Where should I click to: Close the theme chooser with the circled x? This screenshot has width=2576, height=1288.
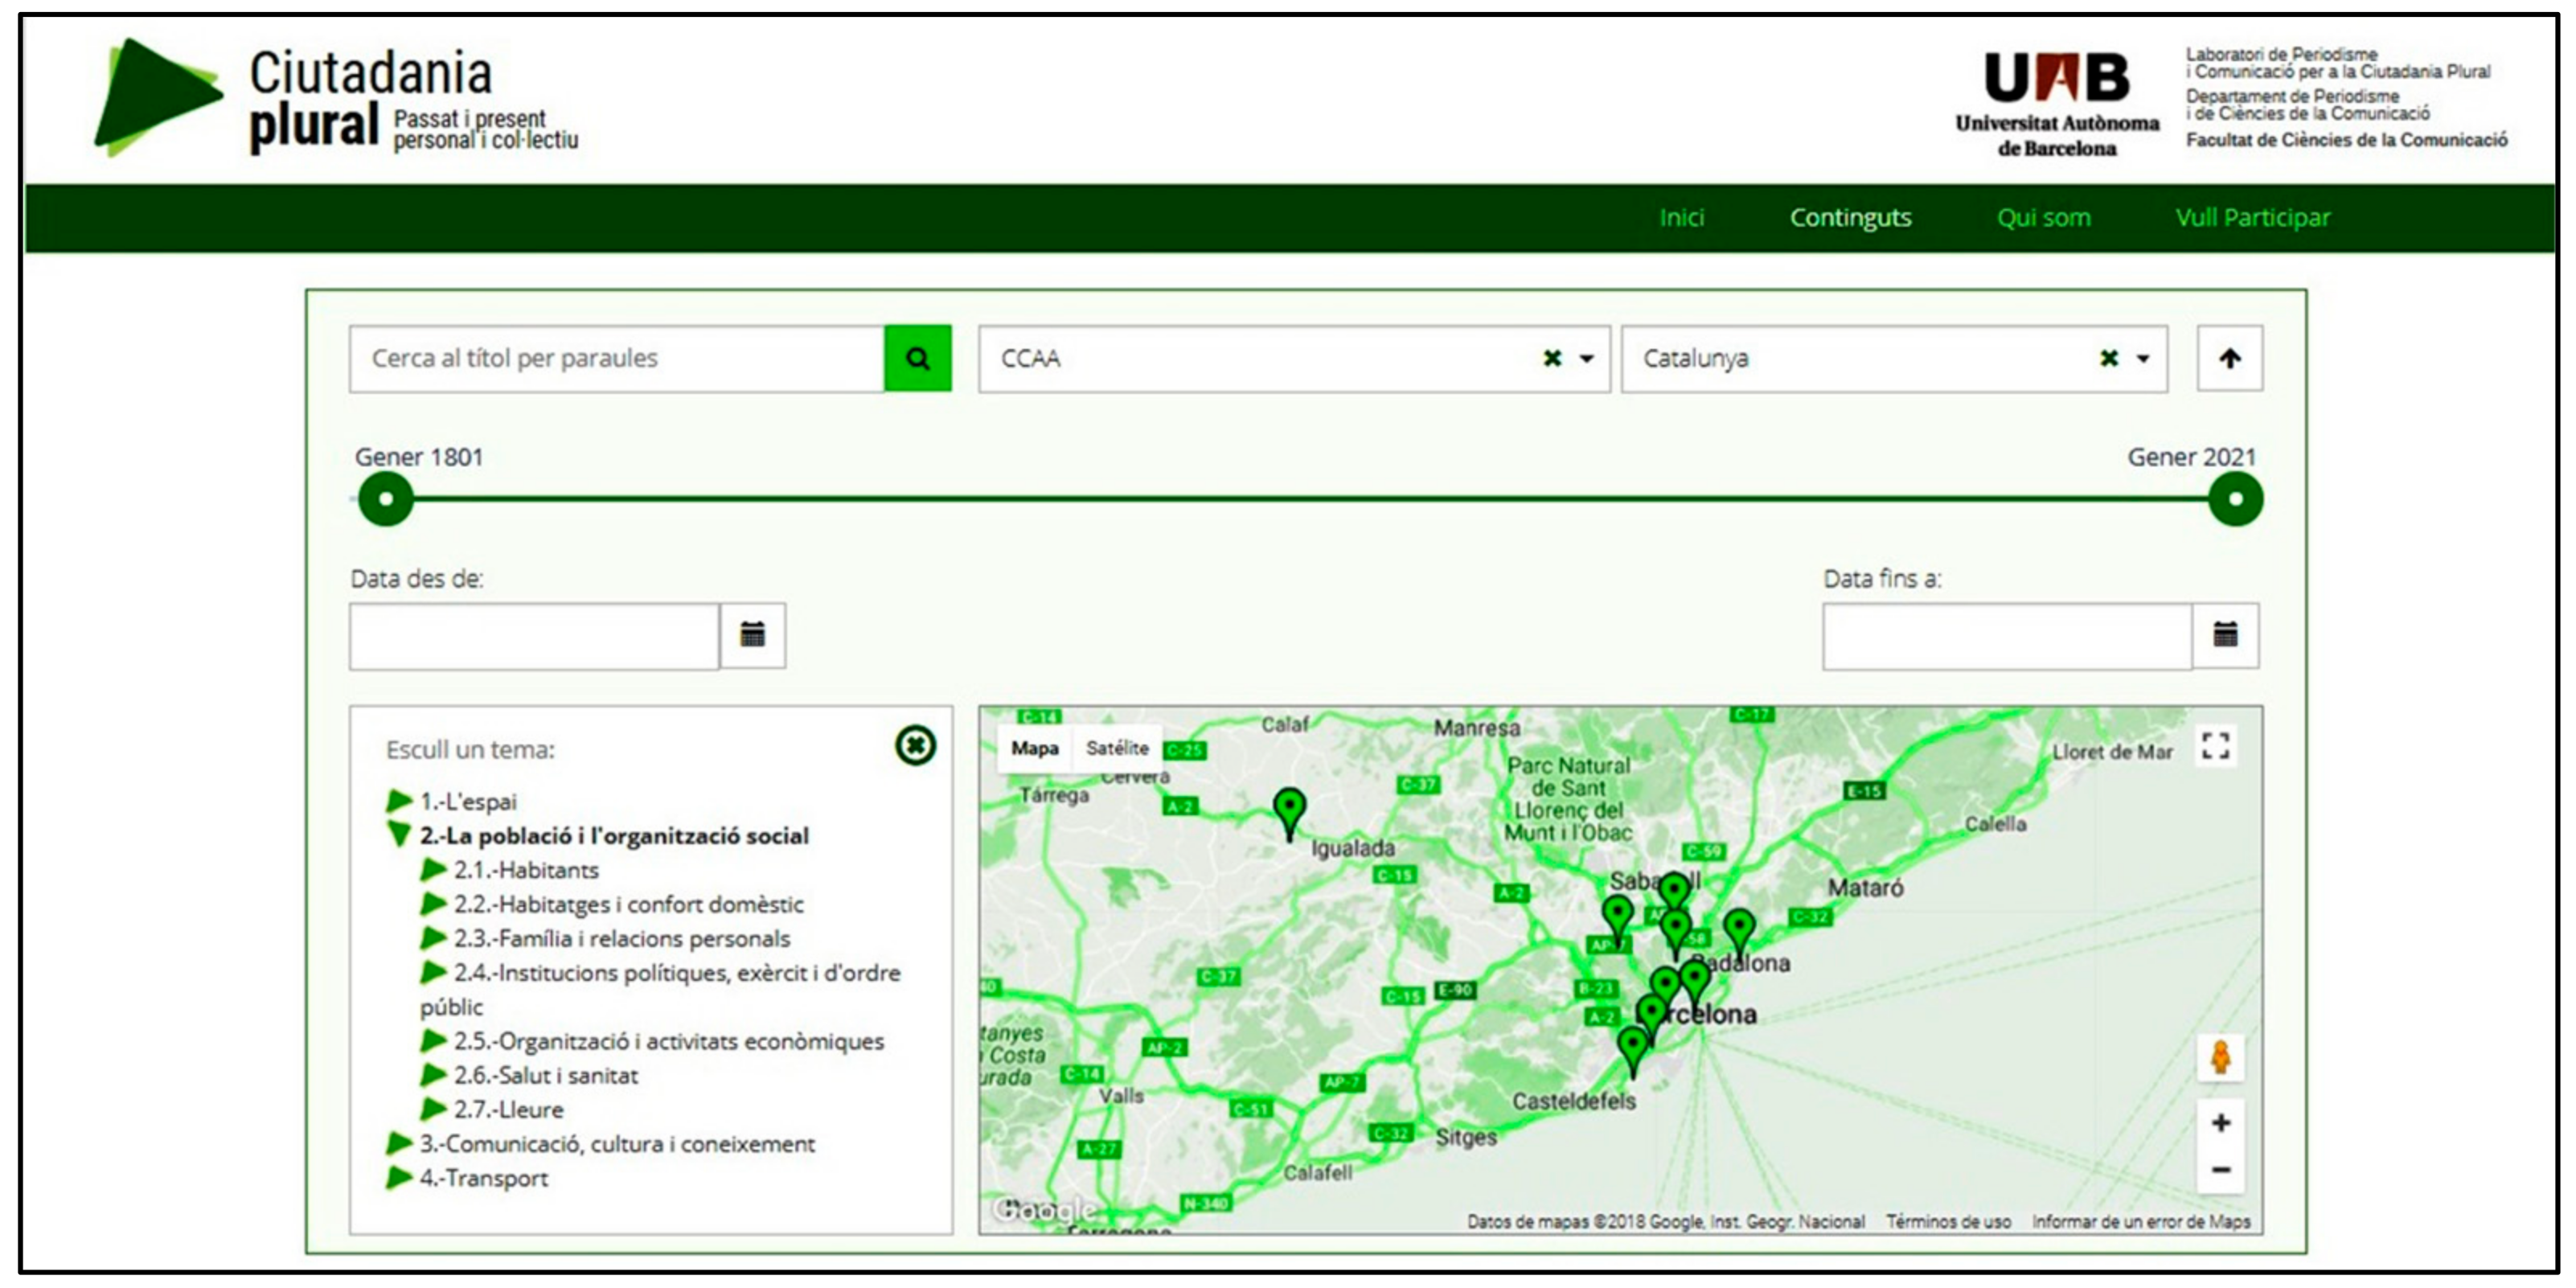pyautogui.click(x=915, y=745)
